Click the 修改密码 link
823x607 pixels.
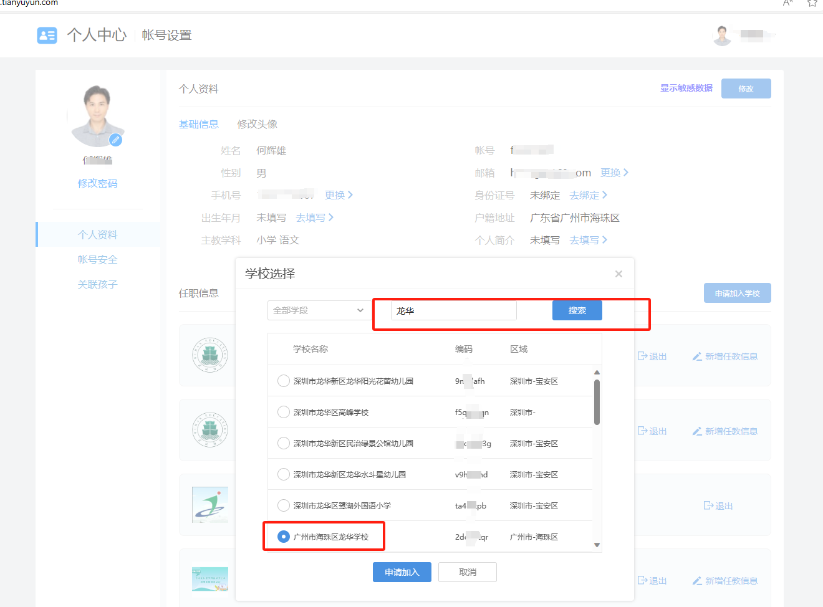98,183
